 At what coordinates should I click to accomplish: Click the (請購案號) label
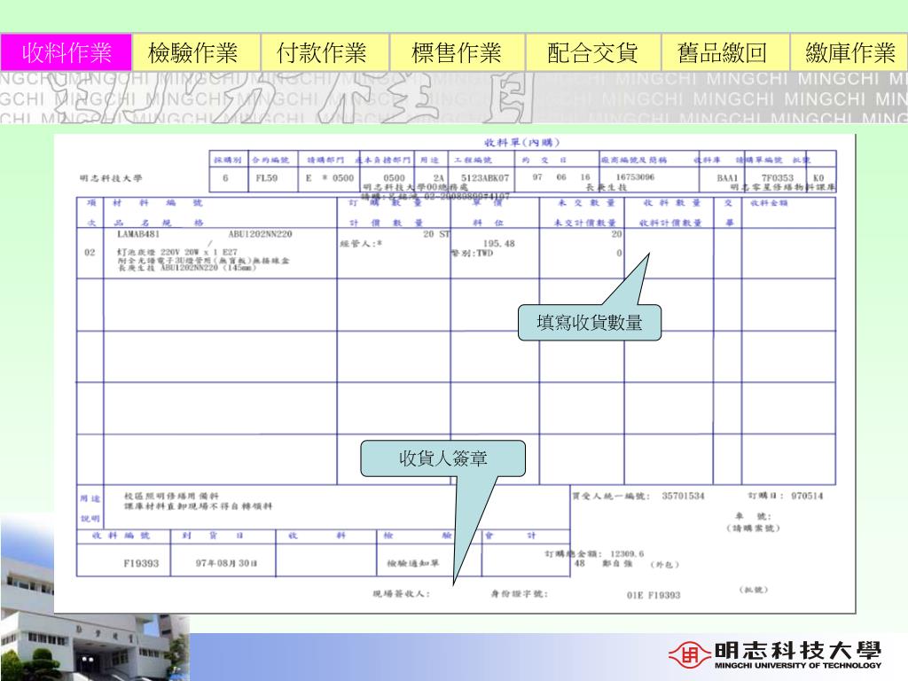pos(753,528)
